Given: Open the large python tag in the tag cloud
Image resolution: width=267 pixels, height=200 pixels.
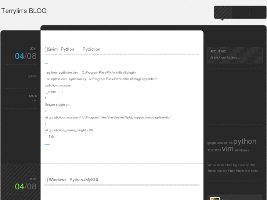Looking at the screenshot, I should pos(245,141).
